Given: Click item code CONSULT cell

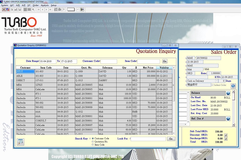Looking at the screenshot, I should [46, 121].
